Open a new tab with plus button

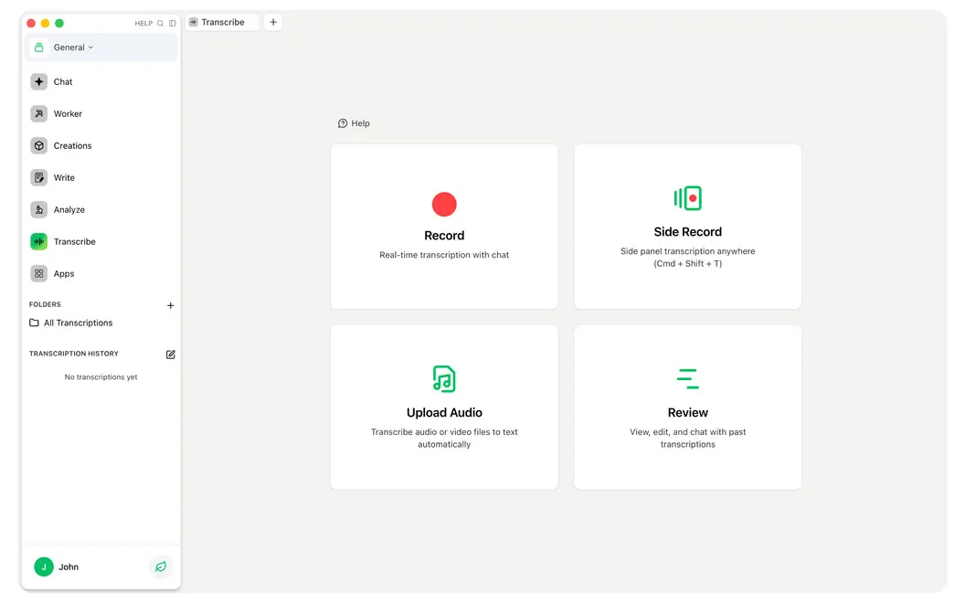(x=273, y=22)
